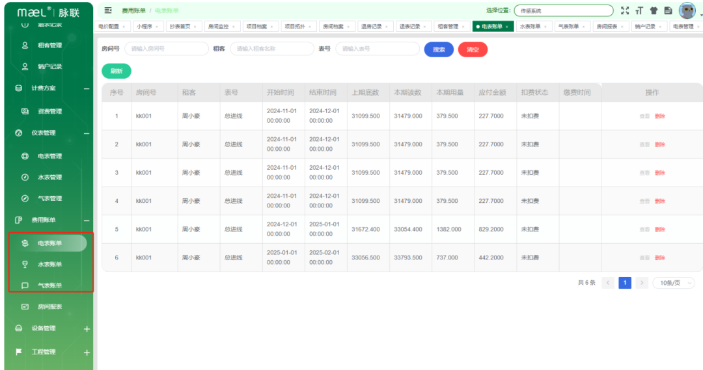Click the theme shirt icon

(x=654, y=10)
